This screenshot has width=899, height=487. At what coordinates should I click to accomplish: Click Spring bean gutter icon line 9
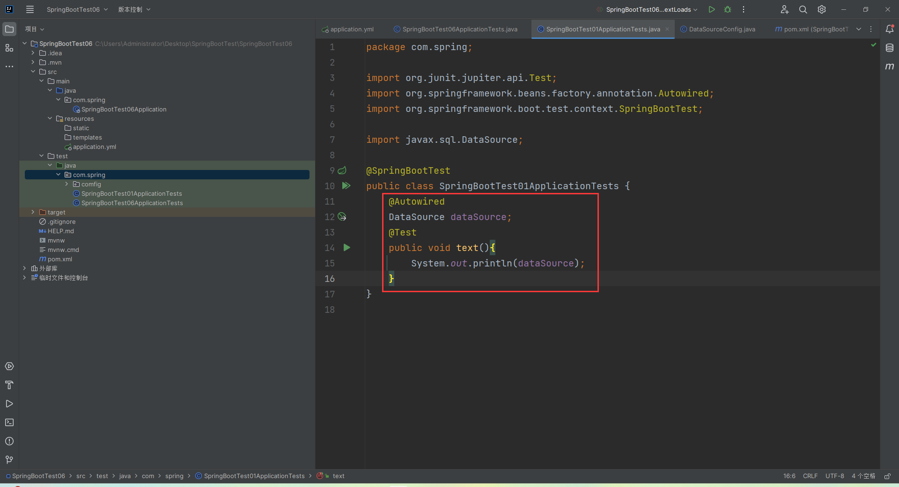pyautogui.click(x=342, y=170)
